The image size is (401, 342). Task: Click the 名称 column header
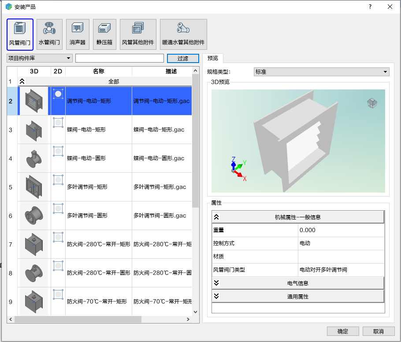(x=99, y=71)
